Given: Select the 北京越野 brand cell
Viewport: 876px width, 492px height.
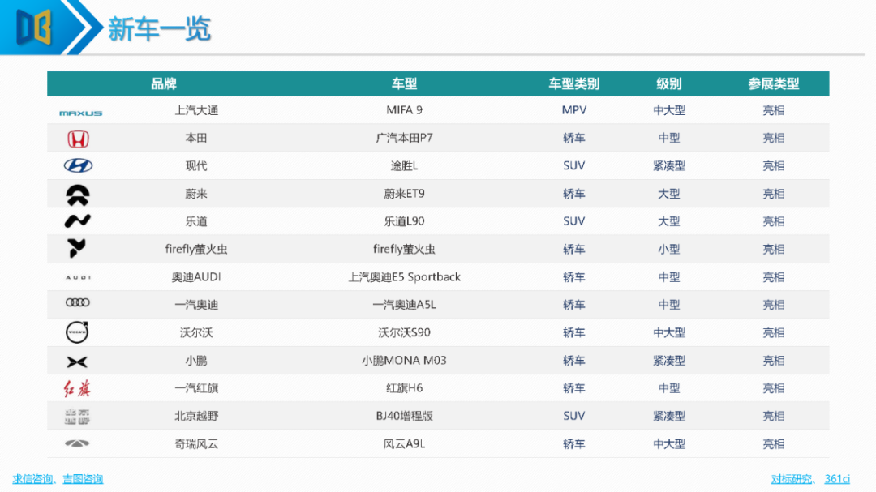Looking at the screenshot, I should click(x=196, y=416).
